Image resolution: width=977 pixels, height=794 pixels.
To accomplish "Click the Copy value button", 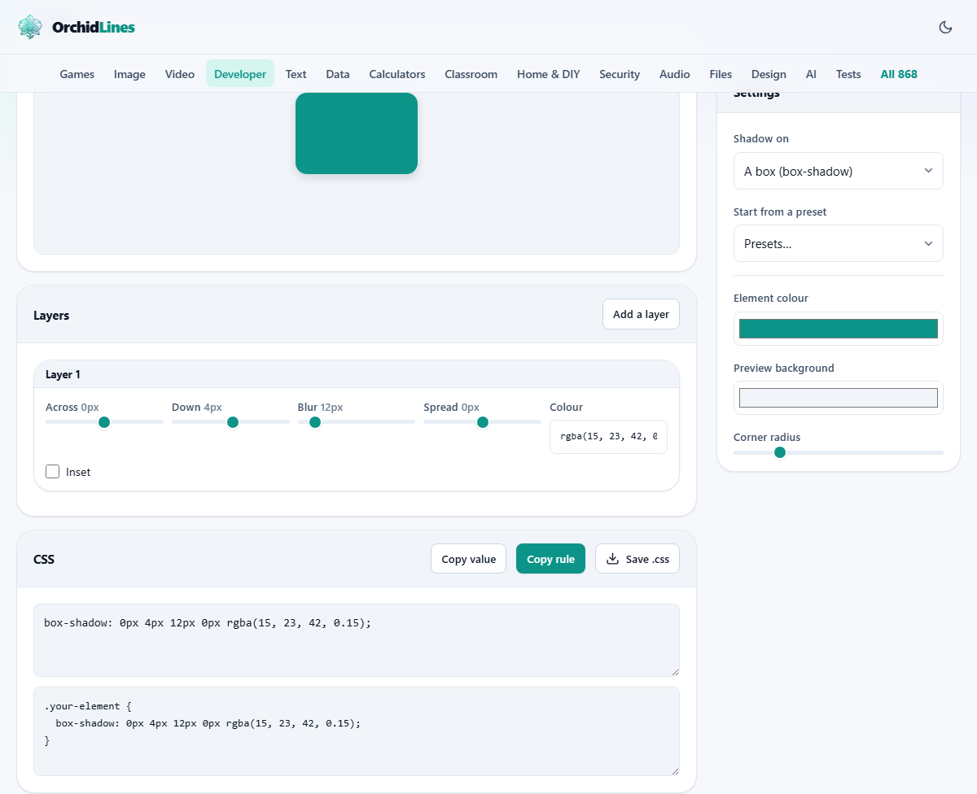I will coord(469,559).
